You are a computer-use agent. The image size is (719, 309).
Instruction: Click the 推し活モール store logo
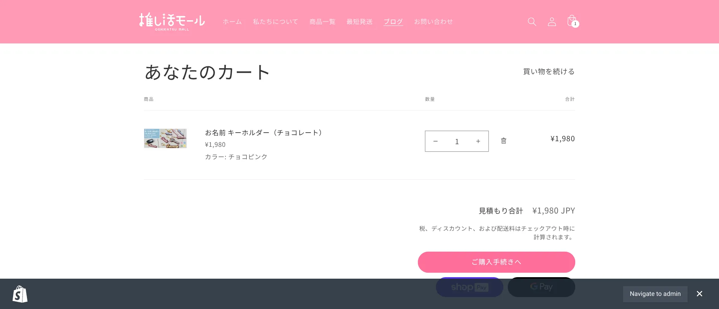click(x=172, y=21)
